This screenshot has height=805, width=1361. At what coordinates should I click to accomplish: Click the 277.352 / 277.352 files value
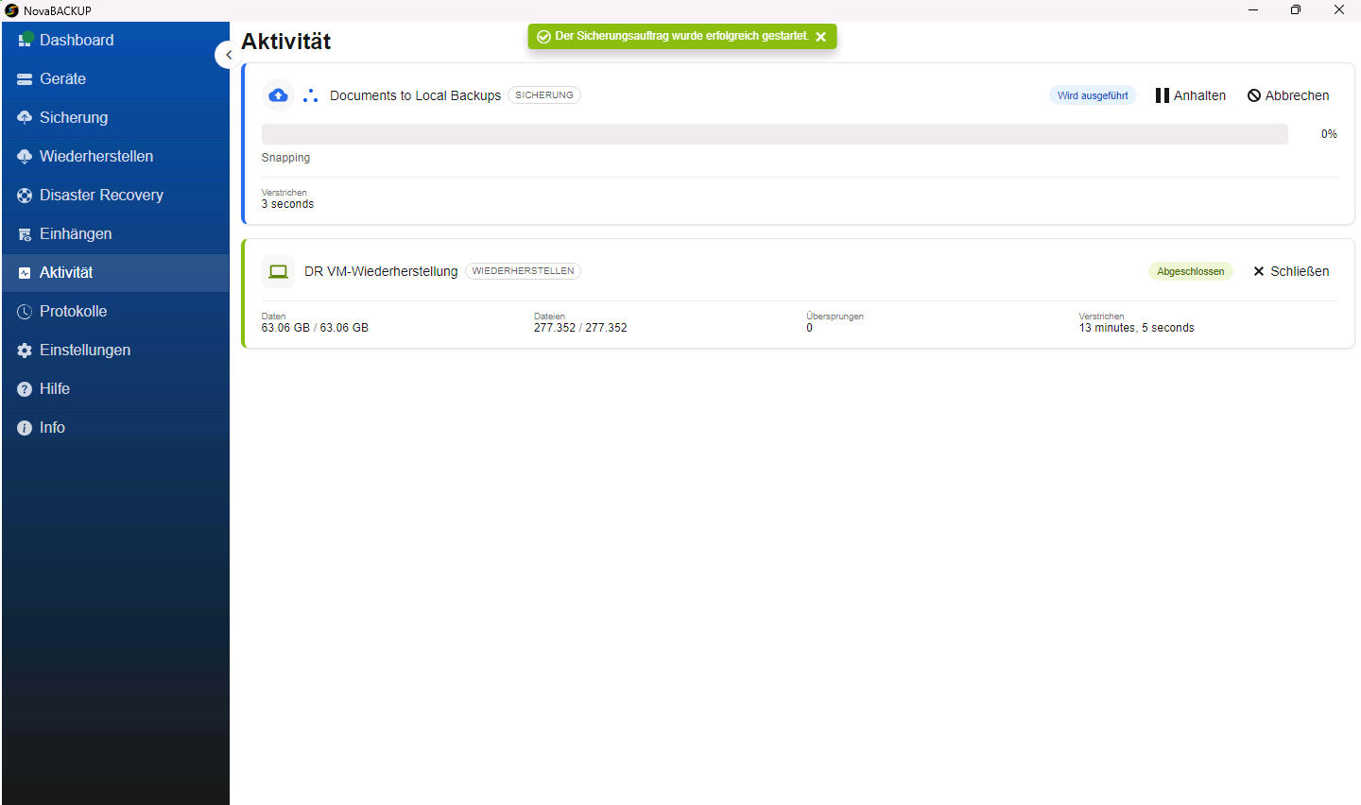coord(580,328)
